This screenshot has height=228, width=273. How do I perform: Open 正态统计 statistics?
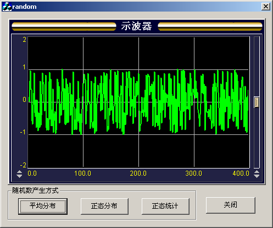(x=165, y=206)
